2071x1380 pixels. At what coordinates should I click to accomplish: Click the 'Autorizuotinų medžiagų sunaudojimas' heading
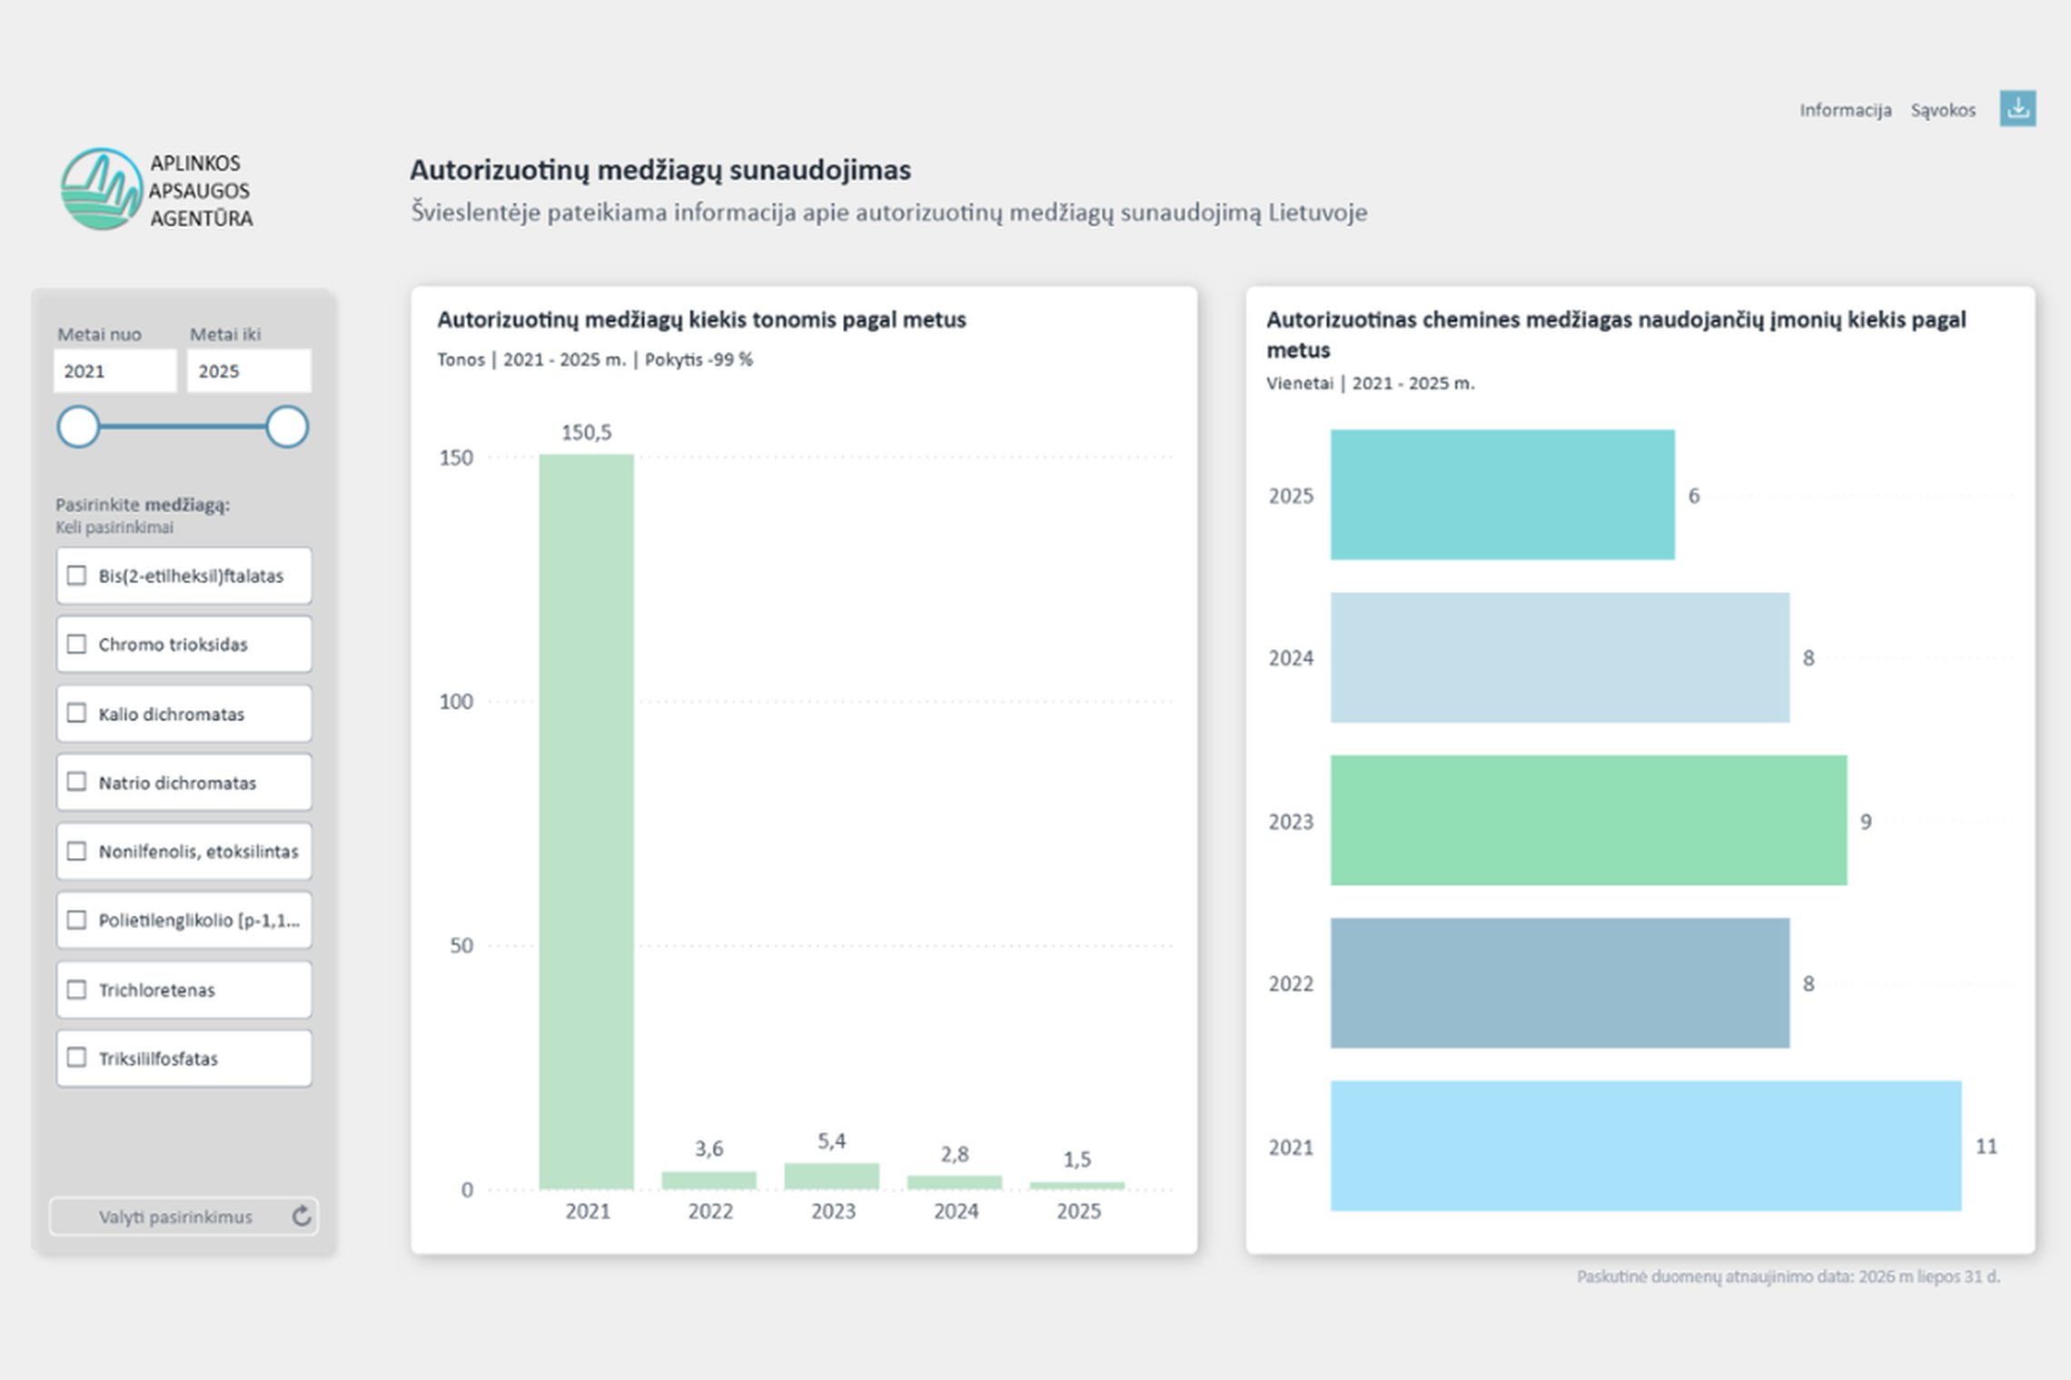[x=660, y=171]
